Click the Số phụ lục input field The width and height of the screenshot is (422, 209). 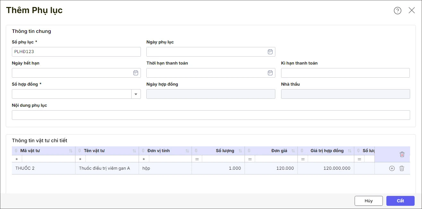[x=76, y=52]
